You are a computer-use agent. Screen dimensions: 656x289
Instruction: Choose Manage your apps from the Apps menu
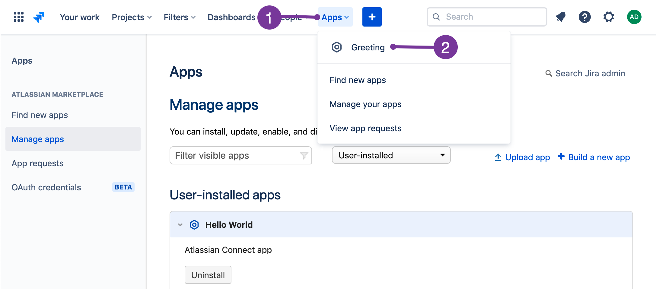(x=365, y=104)
